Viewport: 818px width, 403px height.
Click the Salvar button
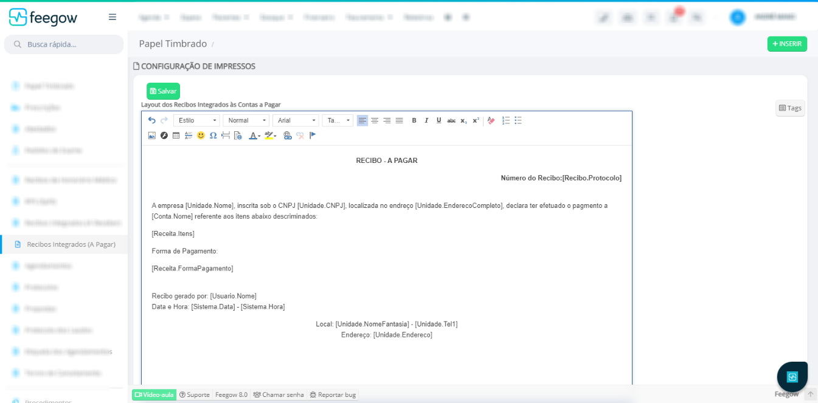point(163,91)
